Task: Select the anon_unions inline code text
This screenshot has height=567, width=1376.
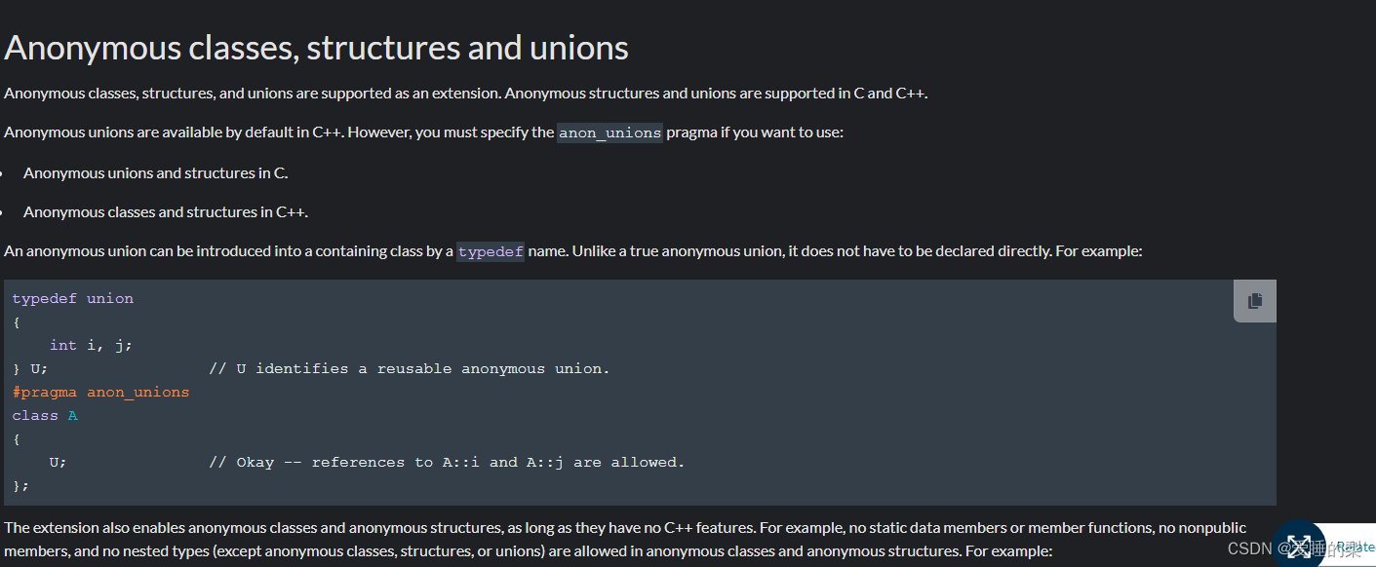Action: (x=609, y=132)
